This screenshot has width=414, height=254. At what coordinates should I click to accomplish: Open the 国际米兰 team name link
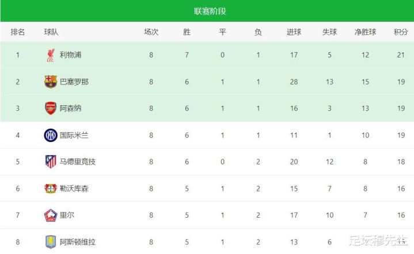(74, 135)
